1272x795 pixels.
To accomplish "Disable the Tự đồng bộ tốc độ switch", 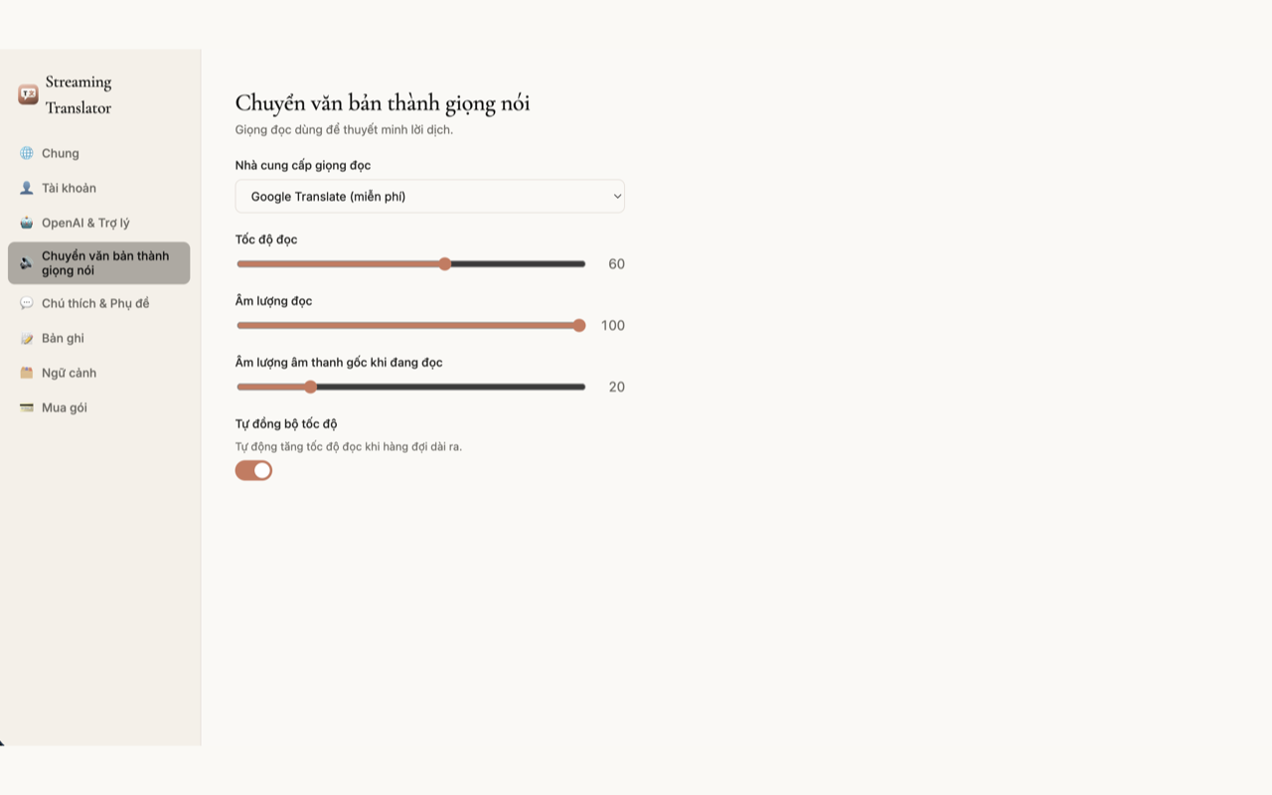I will click(253, 470).
